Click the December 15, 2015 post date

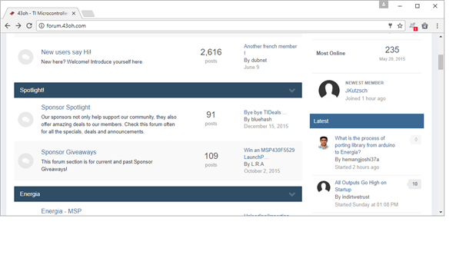[x=266, y=126]
